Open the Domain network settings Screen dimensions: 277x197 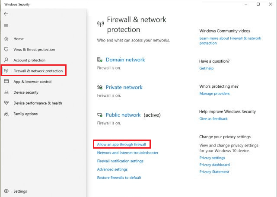tap(125, 60)
